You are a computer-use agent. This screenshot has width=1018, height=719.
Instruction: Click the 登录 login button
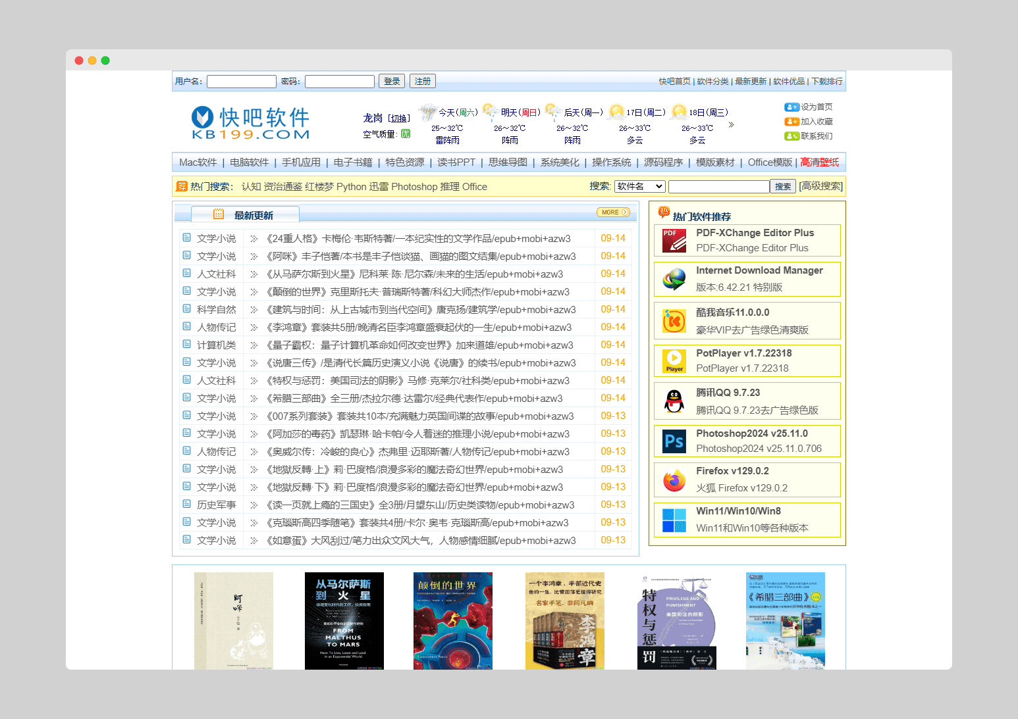[391, 82]
